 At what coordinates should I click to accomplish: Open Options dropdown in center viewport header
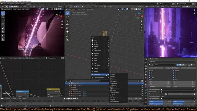tap(140, 6)
